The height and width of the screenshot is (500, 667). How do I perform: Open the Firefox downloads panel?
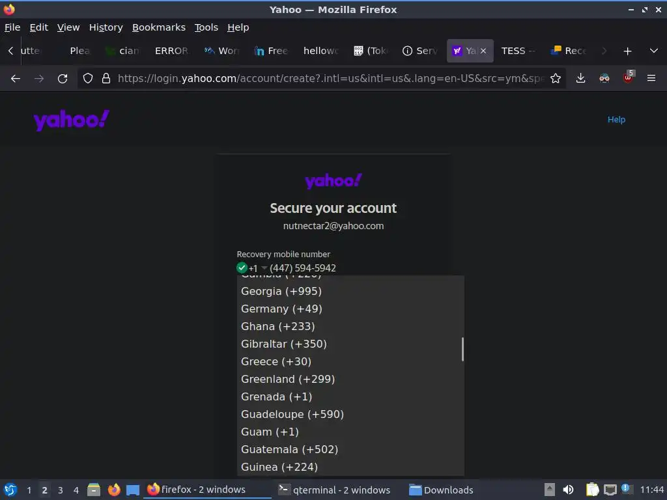580,78
